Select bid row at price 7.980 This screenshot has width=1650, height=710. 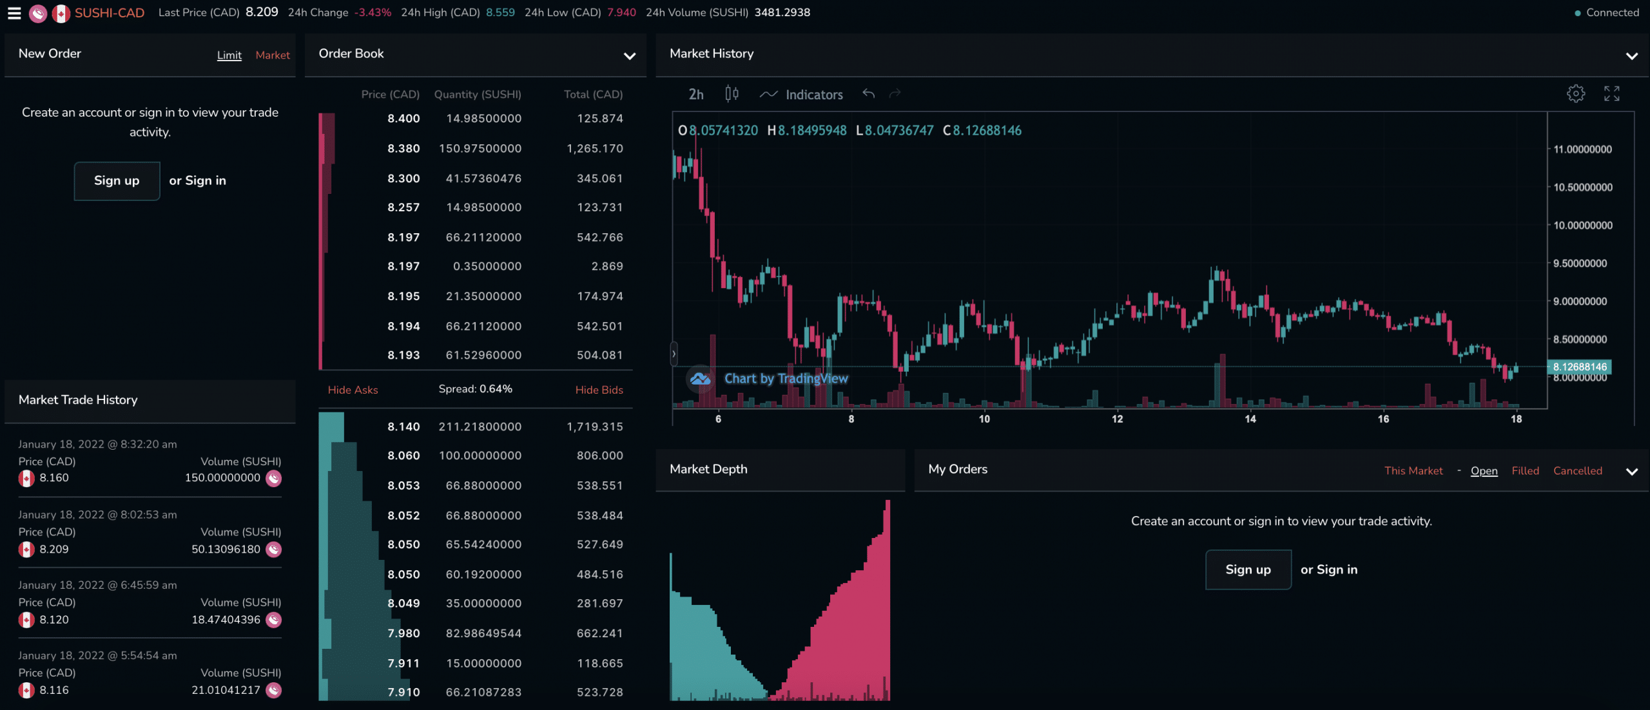coord(476,633)
